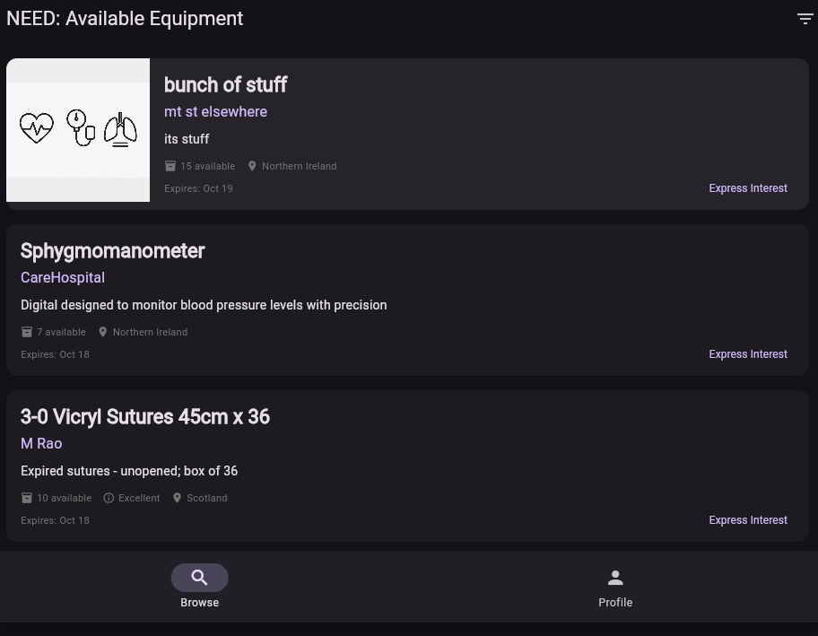Express Interest in Sphygmomanometer
Viewport: 818px width, 636px height.
click(x=748, y=354)
